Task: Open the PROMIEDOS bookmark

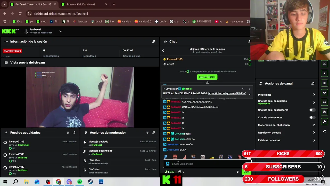Action: click(x=202, y=21)
